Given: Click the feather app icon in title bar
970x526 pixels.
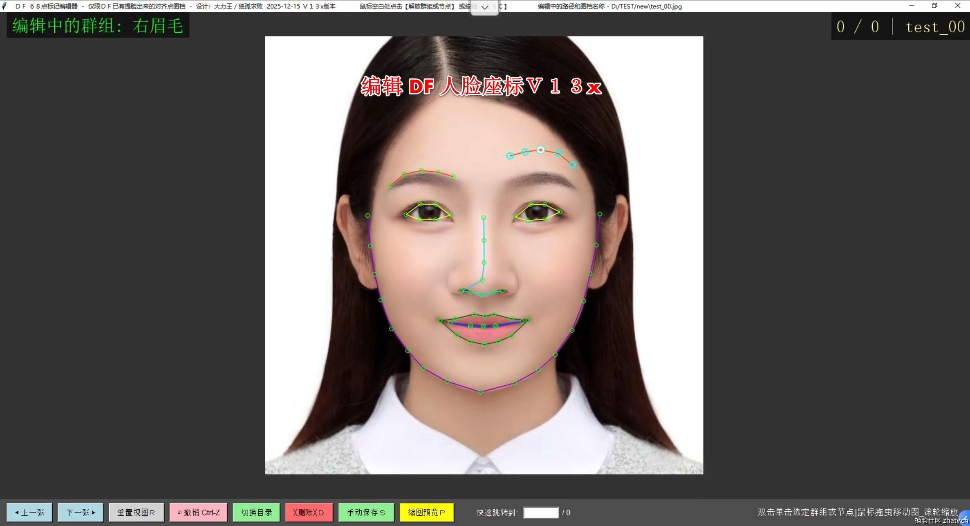Looking at the screenshot, I should (4, 6).
